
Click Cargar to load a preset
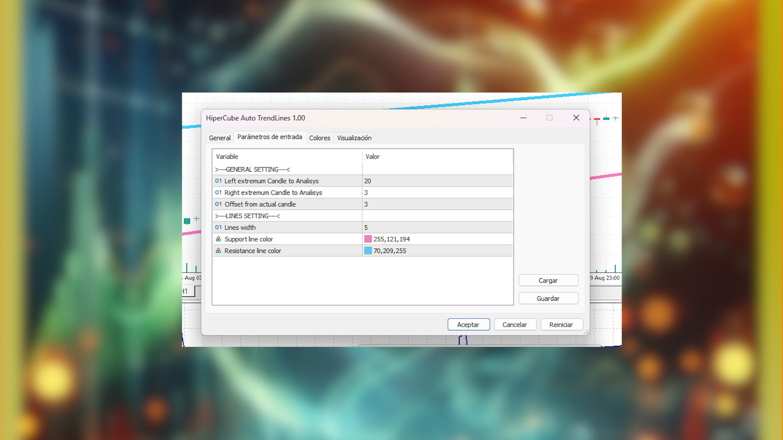pyautogui.click(x=548, y=280)
